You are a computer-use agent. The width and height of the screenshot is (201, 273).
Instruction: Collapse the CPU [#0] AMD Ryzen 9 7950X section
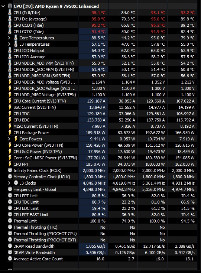coord(3,6)
